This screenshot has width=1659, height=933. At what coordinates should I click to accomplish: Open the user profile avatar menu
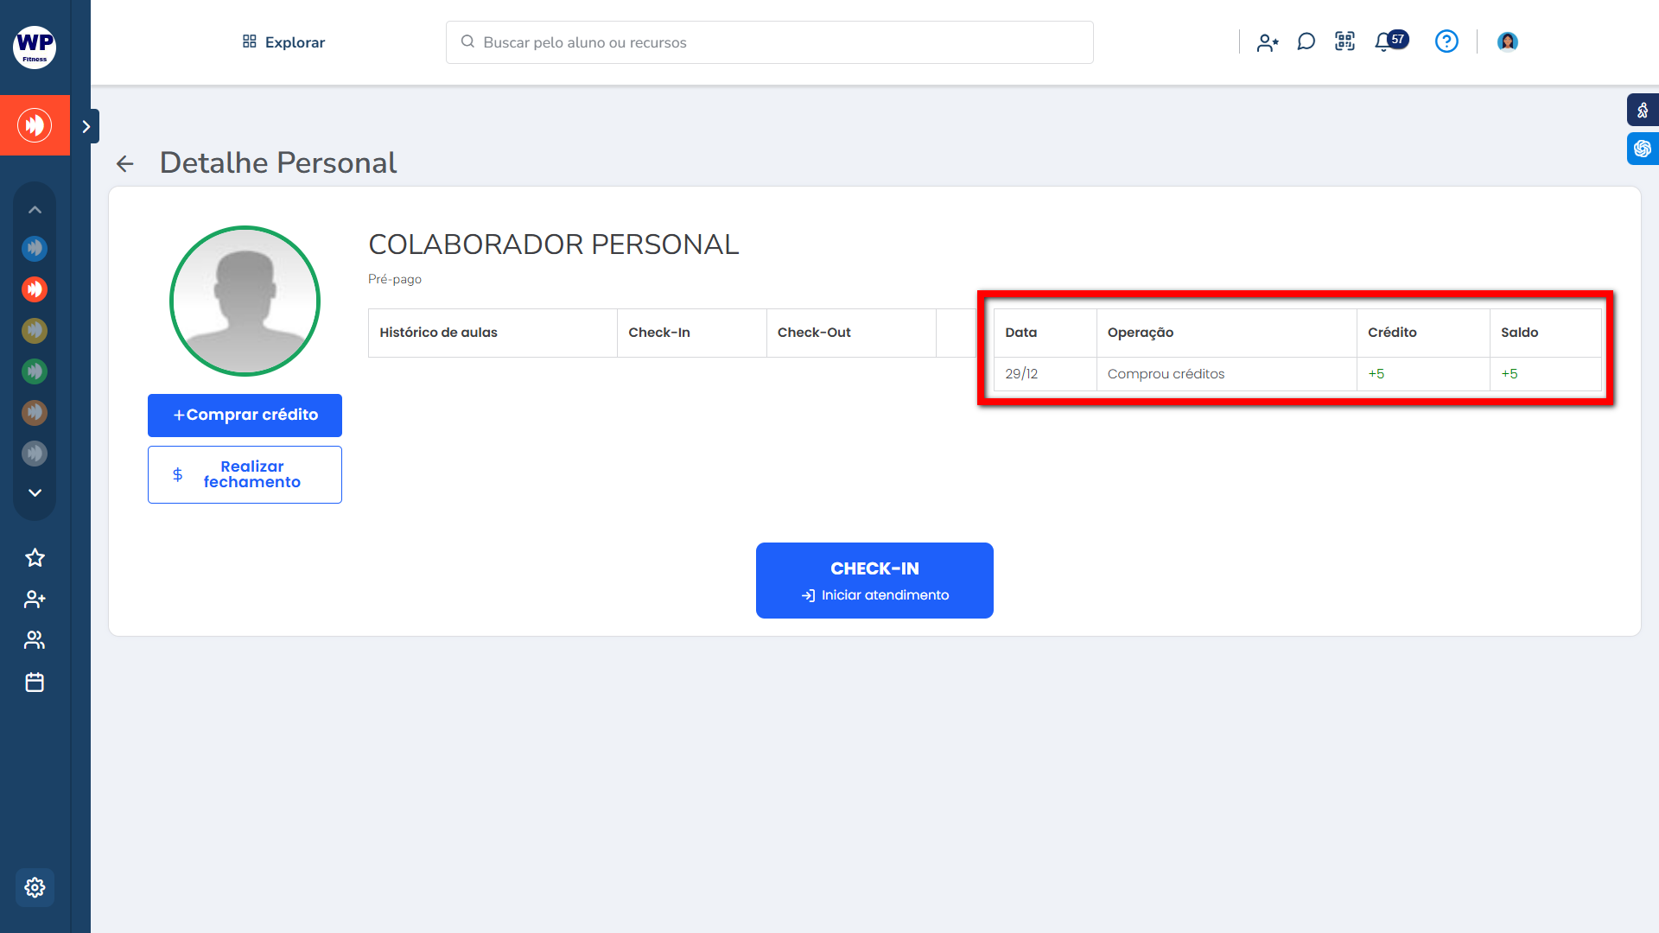pyautogui.click(x=1508, y=41)
